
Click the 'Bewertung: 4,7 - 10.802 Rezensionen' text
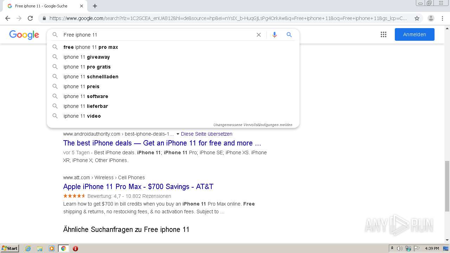coord(129,196)
